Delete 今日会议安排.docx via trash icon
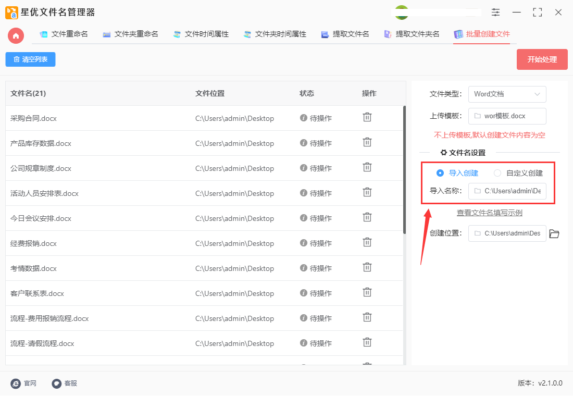Image resolution: width=573 pixels, height=396 pixels. 367,218
